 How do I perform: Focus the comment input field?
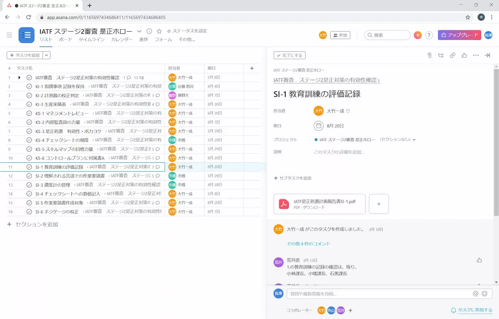point(389,294)
